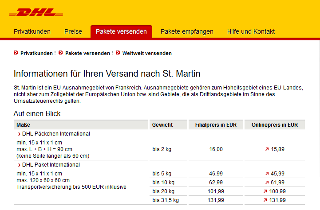320x210 pixels.
Task: Open Hilfe und Kontakt tab
Action: click(x=251, y=31)
